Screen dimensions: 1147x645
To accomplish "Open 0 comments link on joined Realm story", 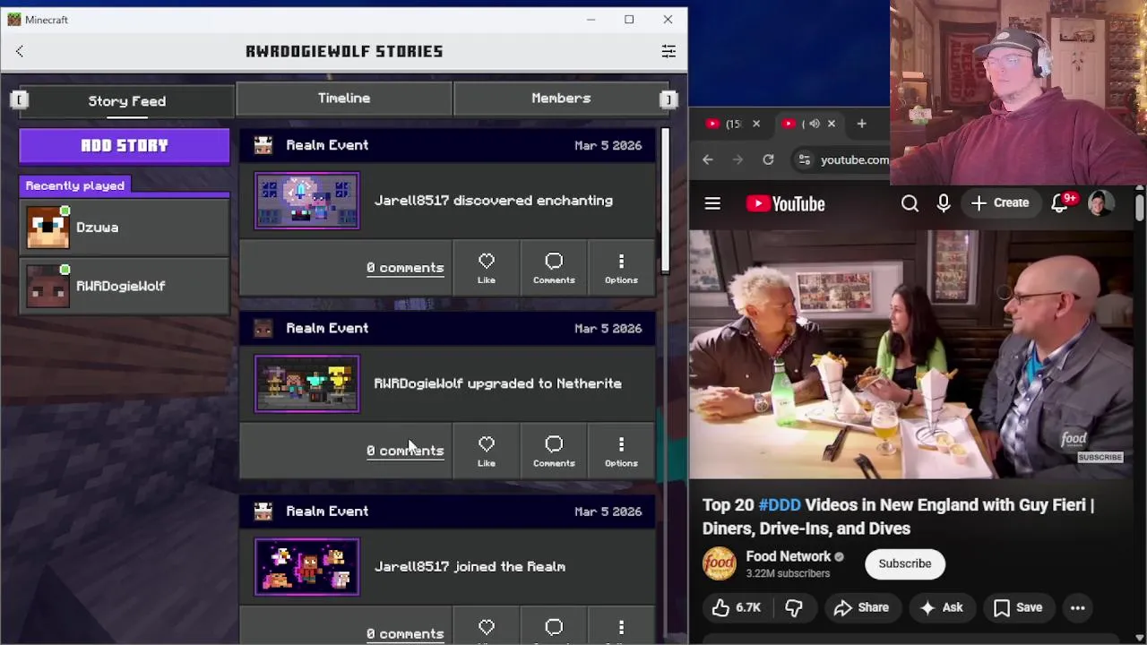I will [x=405, y=633].
